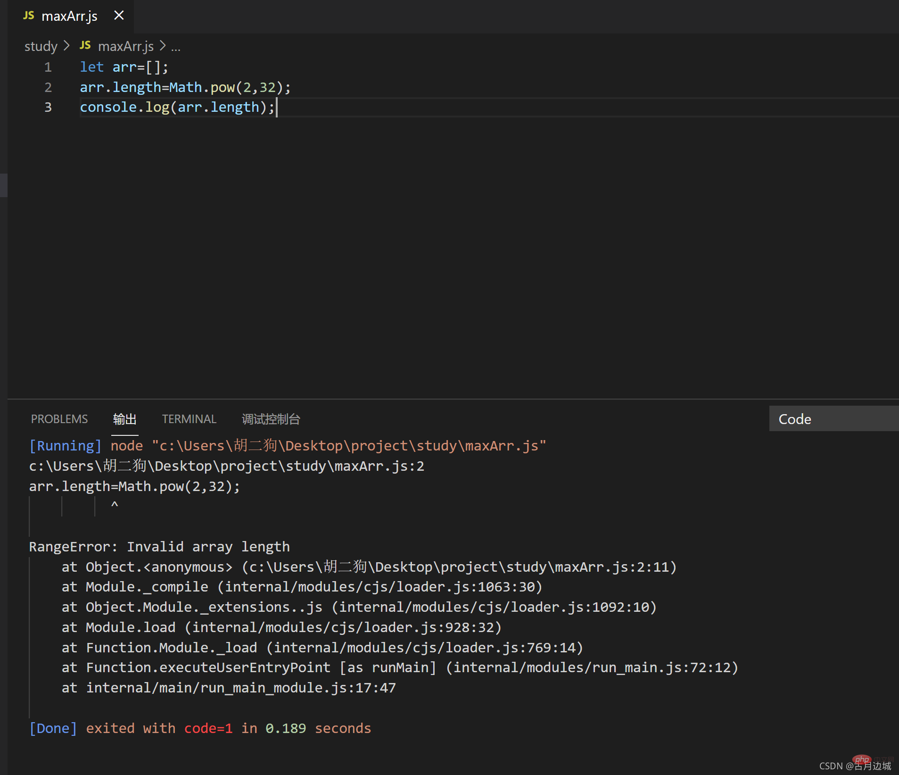Close the maxArr.js editor tab

(x=119, y=16)
